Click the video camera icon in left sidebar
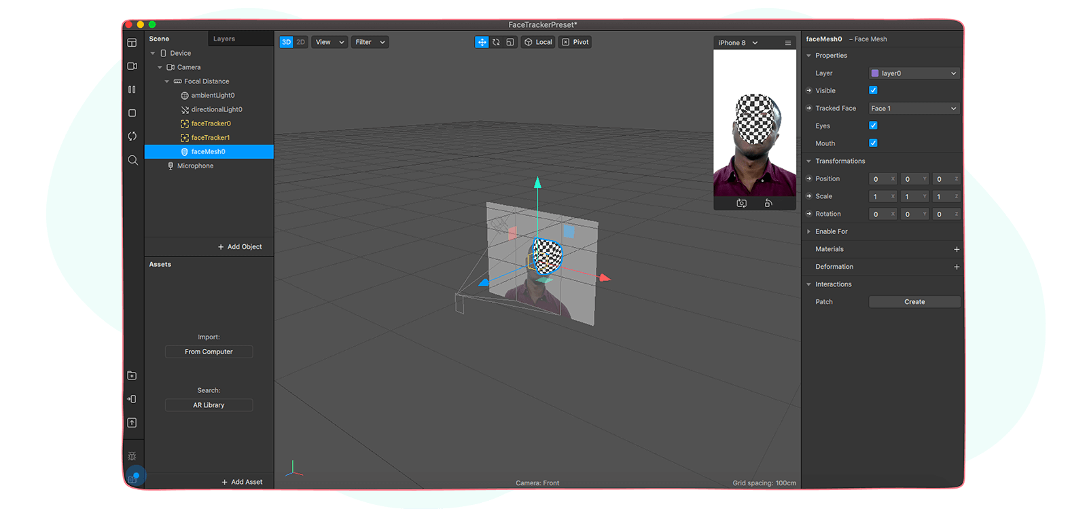Screen dimensions: 1087x509 pos(132,67)
